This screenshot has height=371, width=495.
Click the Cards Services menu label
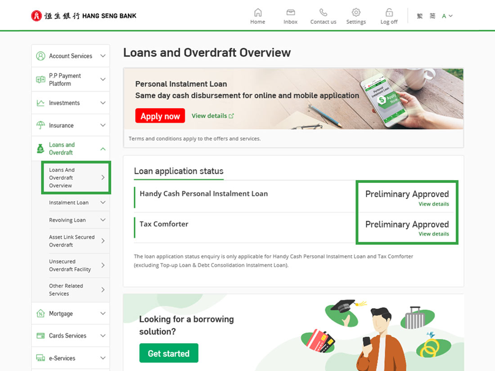[67, 336]
